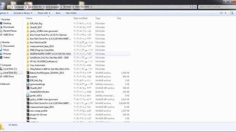Select SIGERSHADERS VMPP V3.2.0 folder row
Image resolution: width=236 pixels, height=132 pixels.
click(x=78, y=54)
